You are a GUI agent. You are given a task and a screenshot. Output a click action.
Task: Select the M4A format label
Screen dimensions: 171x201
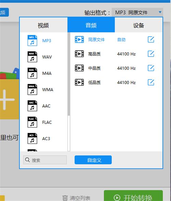point(47,73)
